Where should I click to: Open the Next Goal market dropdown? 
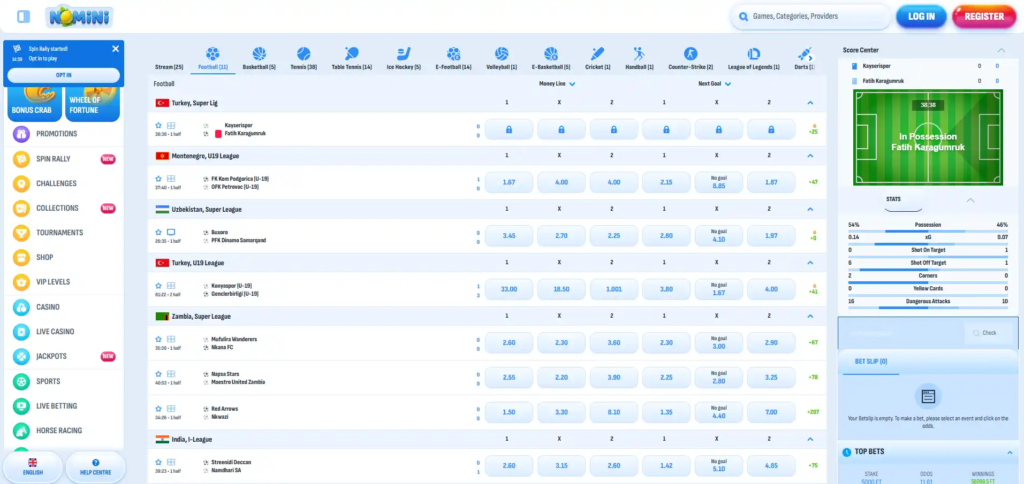point(715,84)
